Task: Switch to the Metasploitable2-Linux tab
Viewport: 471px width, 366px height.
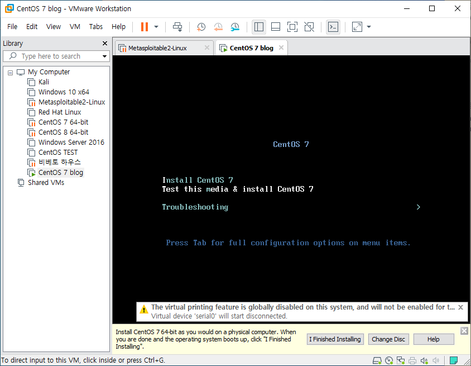Action: click(x=157, y=48)
